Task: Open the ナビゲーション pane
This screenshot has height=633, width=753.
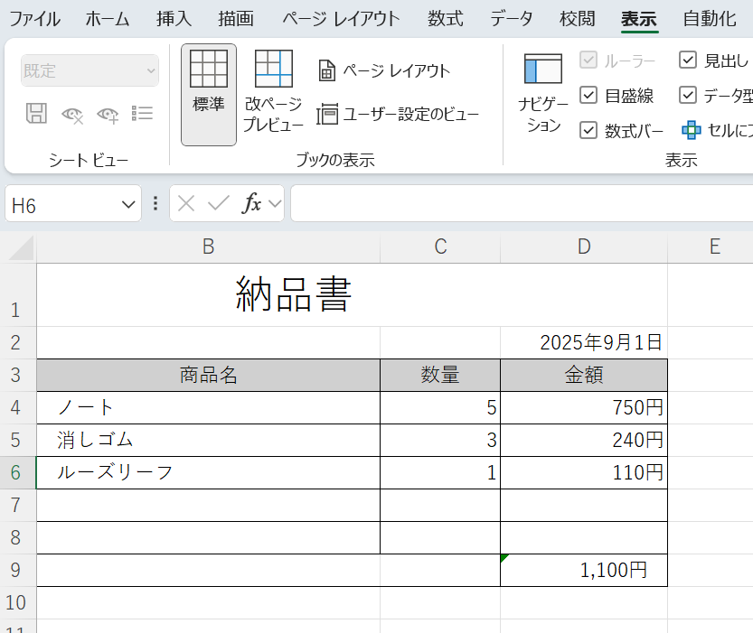Action: coord(543,94)
